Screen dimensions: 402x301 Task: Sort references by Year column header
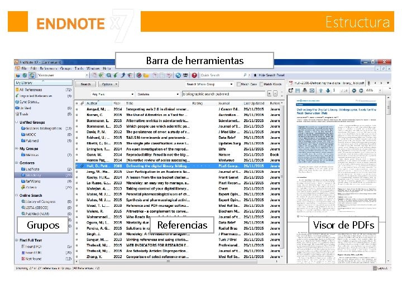click(x=118, y=103)
